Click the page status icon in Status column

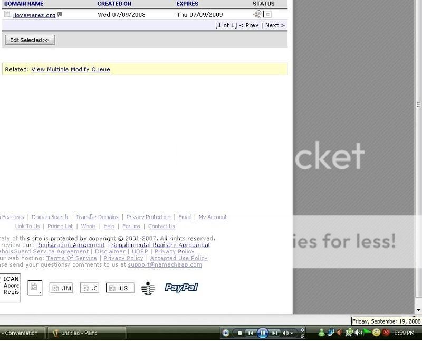coord(267,14)
